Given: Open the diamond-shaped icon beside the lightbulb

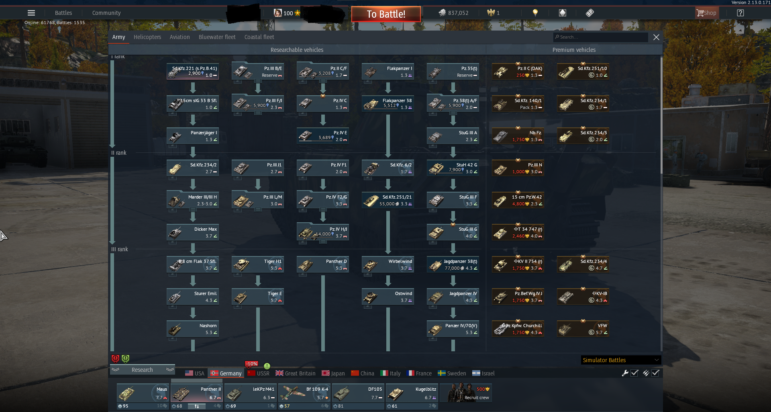Looking at the screenshot, I should [563, 13].
